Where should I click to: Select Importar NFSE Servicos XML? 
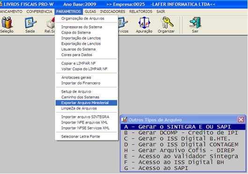click(x=87, y=128)
